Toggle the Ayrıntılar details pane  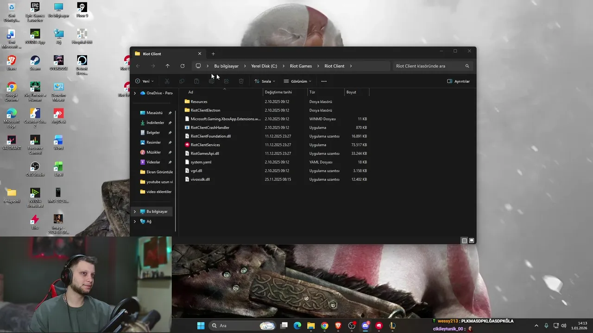458,81
